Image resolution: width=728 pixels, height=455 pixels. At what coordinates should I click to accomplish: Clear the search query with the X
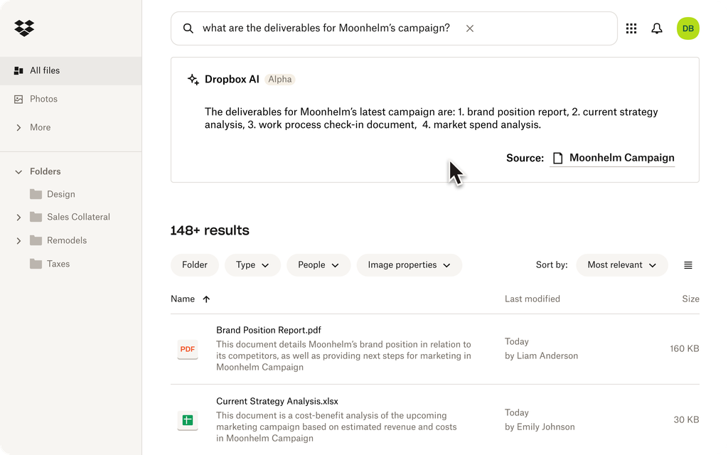[470, 28]
